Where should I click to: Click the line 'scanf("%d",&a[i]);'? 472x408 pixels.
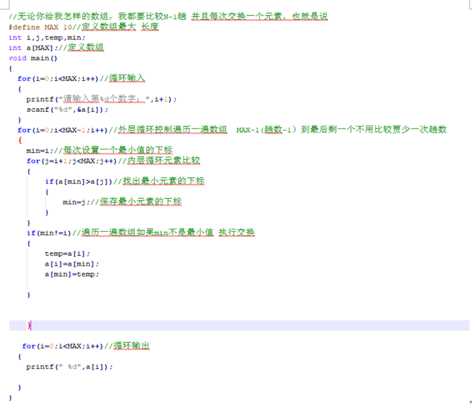tap(67, 109)
